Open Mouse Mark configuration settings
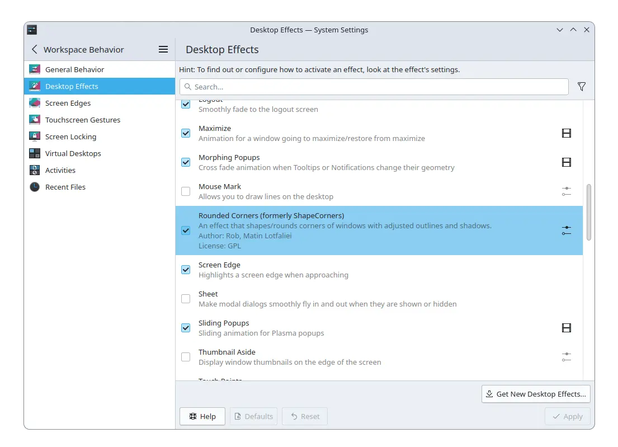This screenshot has width=618, height=447. click(567, 191)
